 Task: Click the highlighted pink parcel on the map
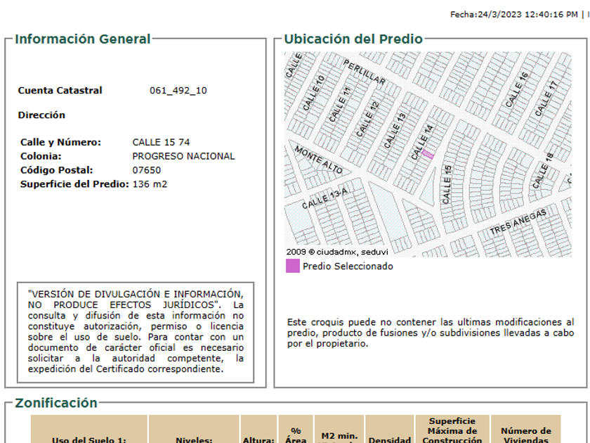click(427, 154)
